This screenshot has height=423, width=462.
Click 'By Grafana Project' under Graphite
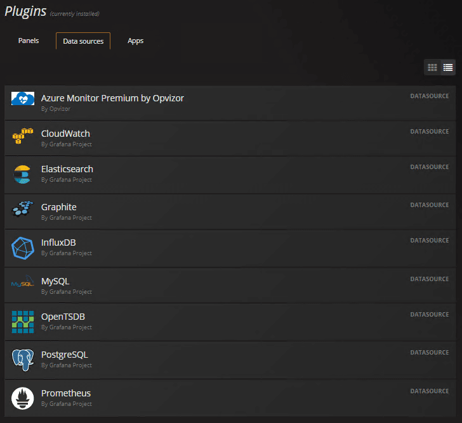click(x=67, y=218)
